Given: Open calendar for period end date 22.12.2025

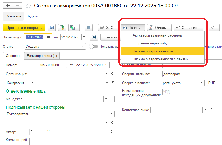Looking at the screenshot, I should click(84, 37).
